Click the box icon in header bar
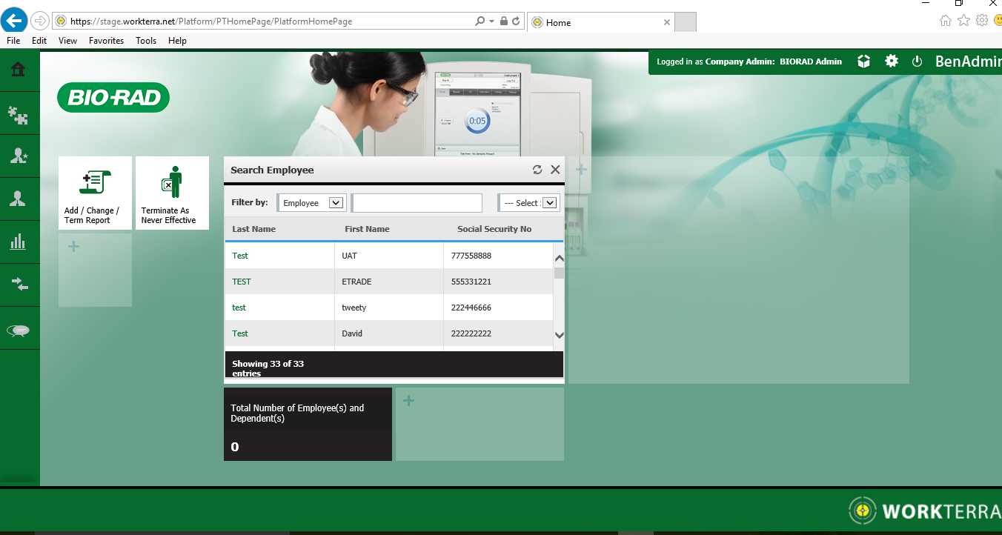This screenshot has height=535, width=1002. click(x=863, y=62)
